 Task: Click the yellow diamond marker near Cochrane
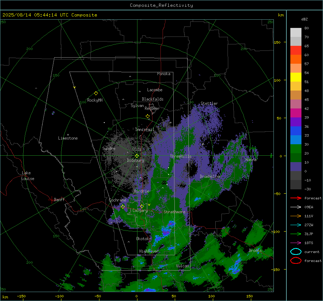click(123, 207)
